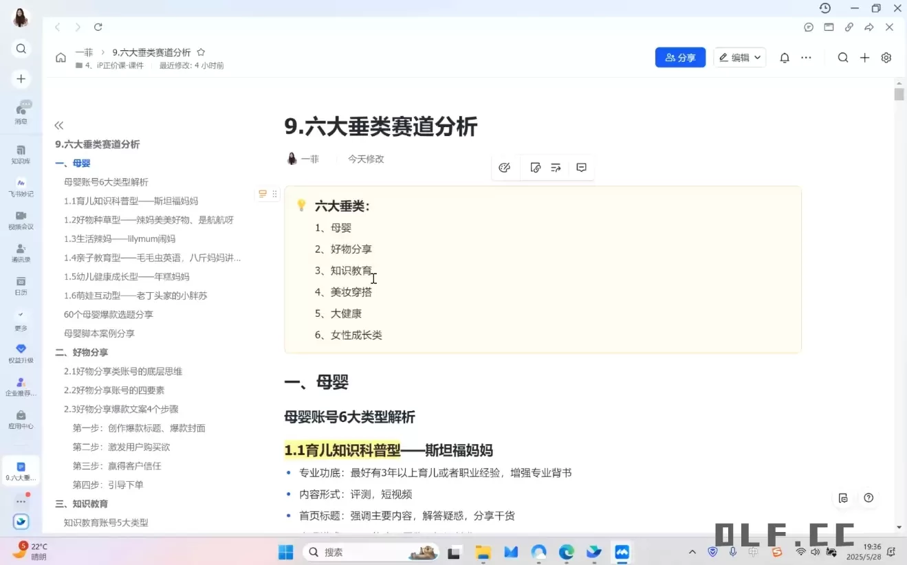Screen dimensions: 907x565
Task: Open the search icon in the left rail
Action: (x=21, y=49)
